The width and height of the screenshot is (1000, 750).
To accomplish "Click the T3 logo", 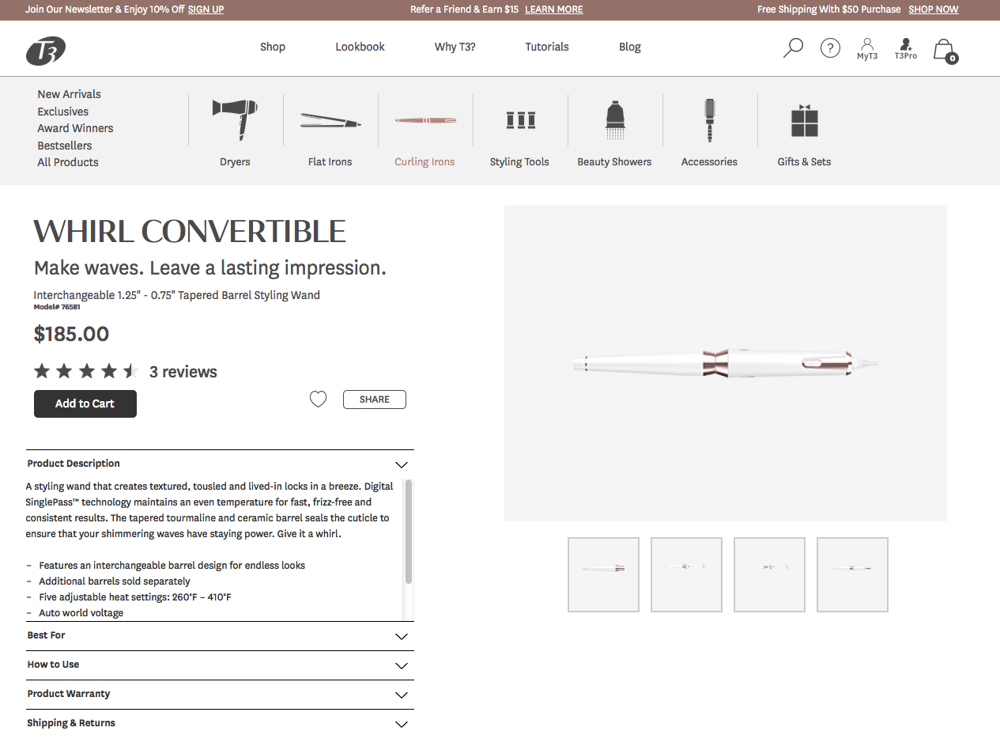I will [45, 51].
